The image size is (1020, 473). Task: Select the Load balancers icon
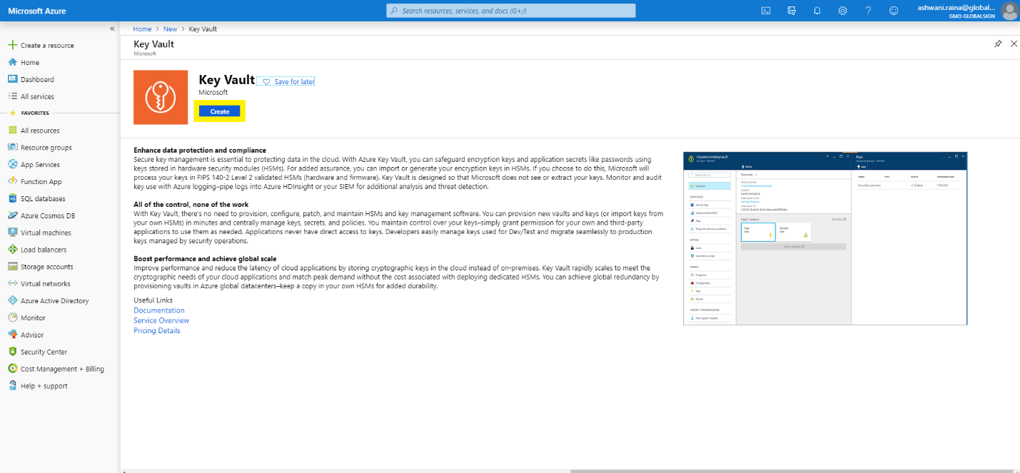tap(12, 250)
